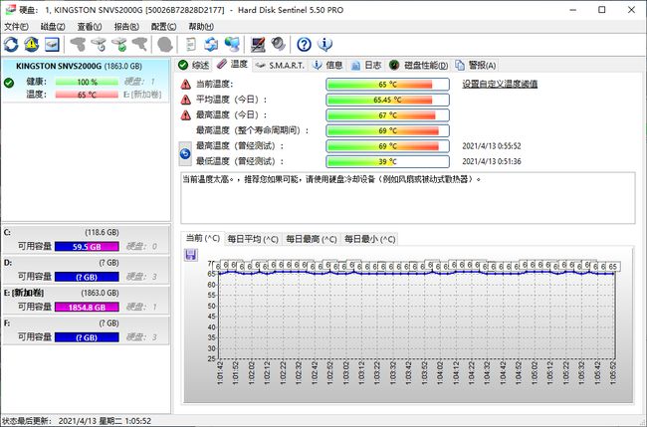The height and width of the screenshot is (427, 647).
Task: Click the red warning icon next to 当前温度
Action: click(186, 85)
